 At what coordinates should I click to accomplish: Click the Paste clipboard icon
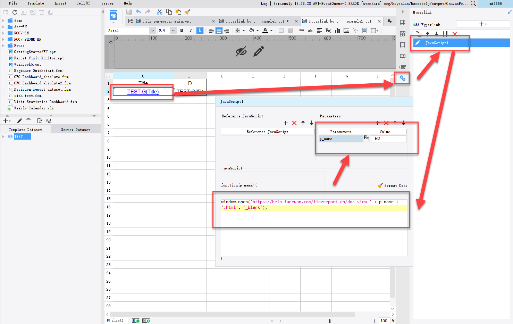[178, 12]
